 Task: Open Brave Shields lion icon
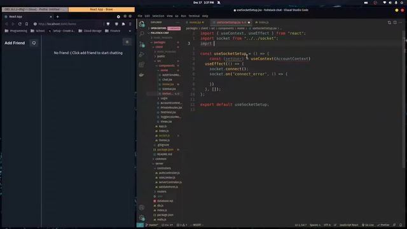(108, 24)
